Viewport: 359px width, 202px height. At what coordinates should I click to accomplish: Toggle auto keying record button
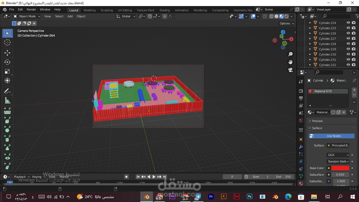pyautogui.click(x=126, y=177)
